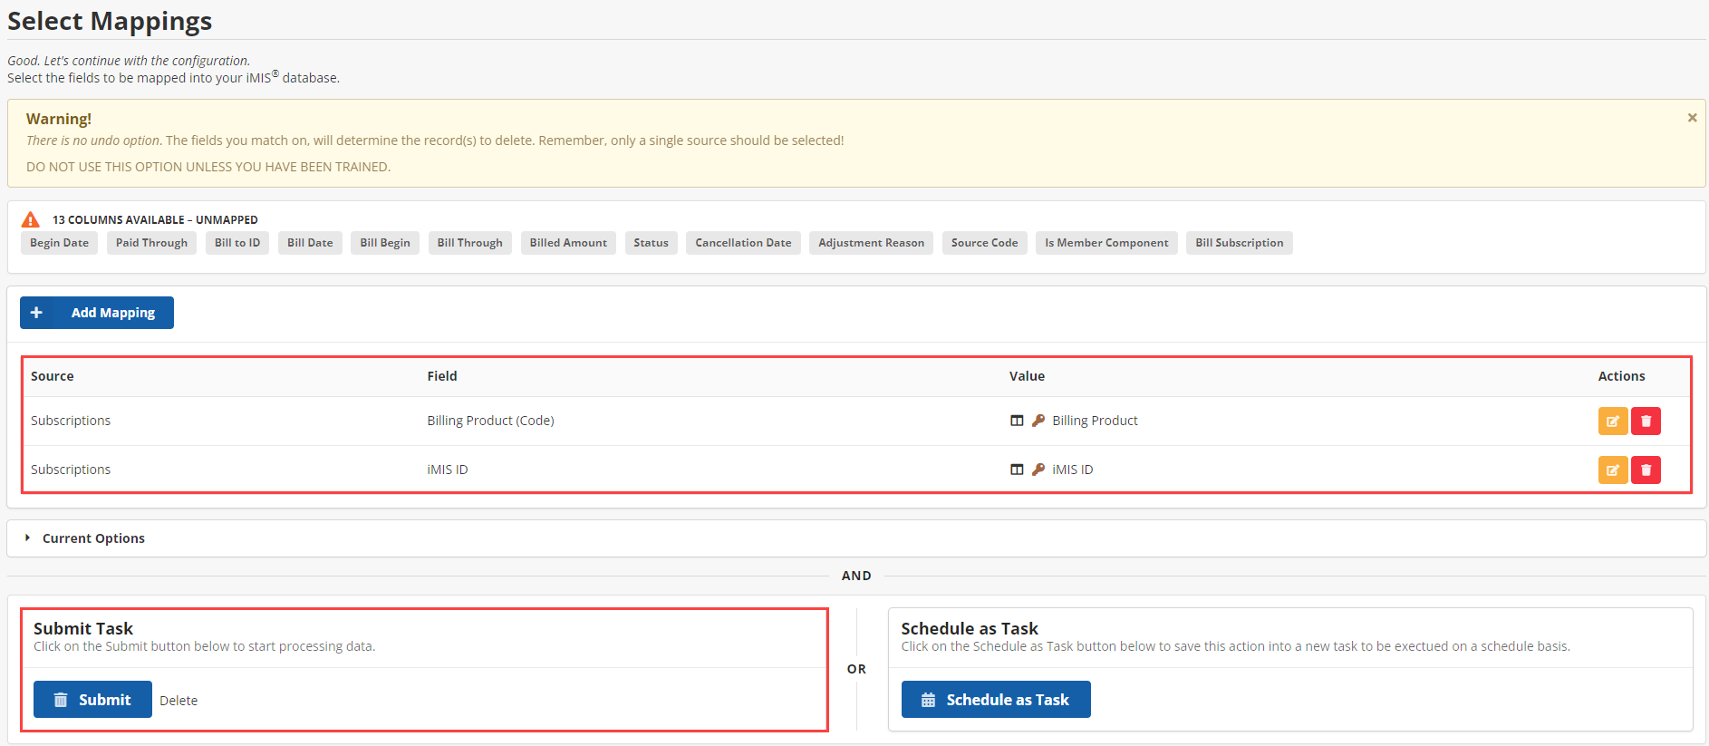
Task: Pick the Billed Amount column tag
Action: click(568, 243)
